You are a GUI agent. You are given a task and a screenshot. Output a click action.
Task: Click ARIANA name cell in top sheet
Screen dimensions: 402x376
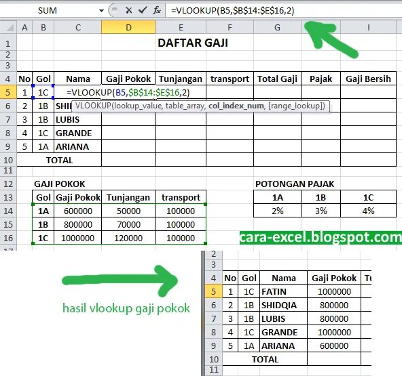click(78, 146)
